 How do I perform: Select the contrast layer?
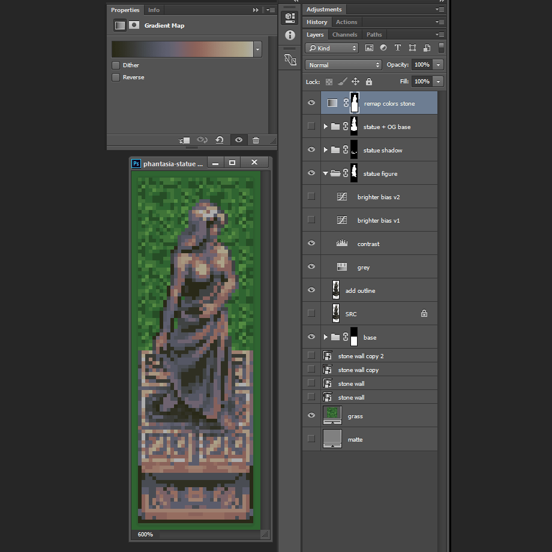[x=368, y=244]
